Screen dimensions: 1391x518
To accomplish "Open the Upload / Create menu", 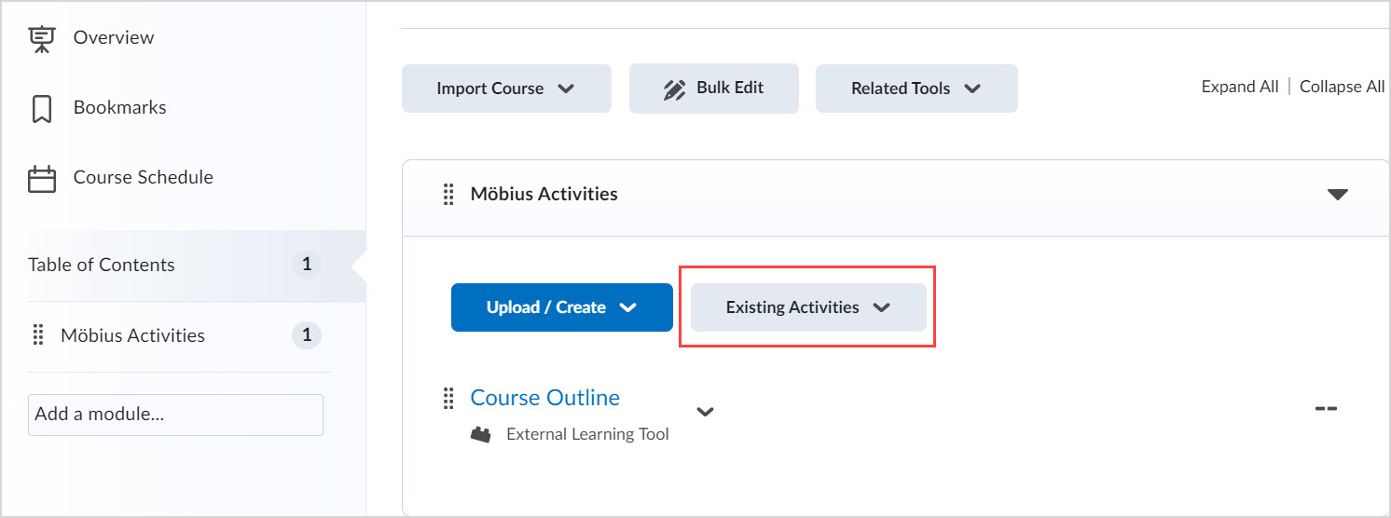I will pyautogui.click(x=561, y=307).
